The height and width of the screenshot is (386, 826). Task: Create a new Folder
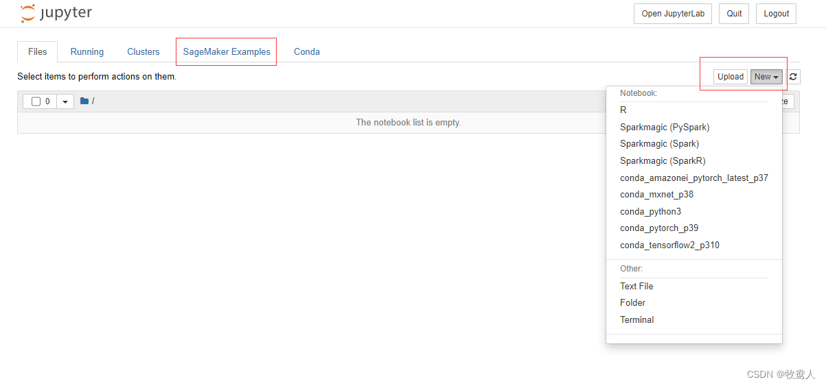[694, 302]
